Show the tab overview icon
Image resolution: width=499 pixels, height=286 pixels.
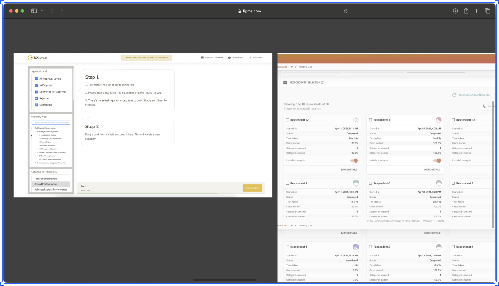pyautogui.click(x=487, y=11)
